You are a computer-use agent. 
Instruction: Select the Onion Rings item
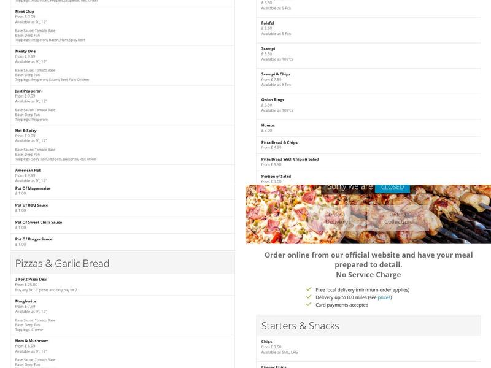[x=273, y=99]
